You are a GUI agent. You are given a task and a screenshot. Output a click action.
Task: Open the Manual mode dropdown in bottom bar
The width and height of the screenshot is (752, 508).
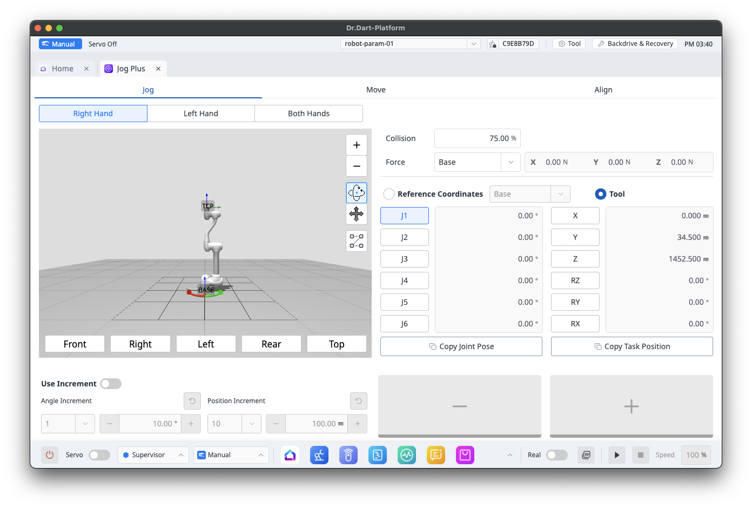click(231, 455)
